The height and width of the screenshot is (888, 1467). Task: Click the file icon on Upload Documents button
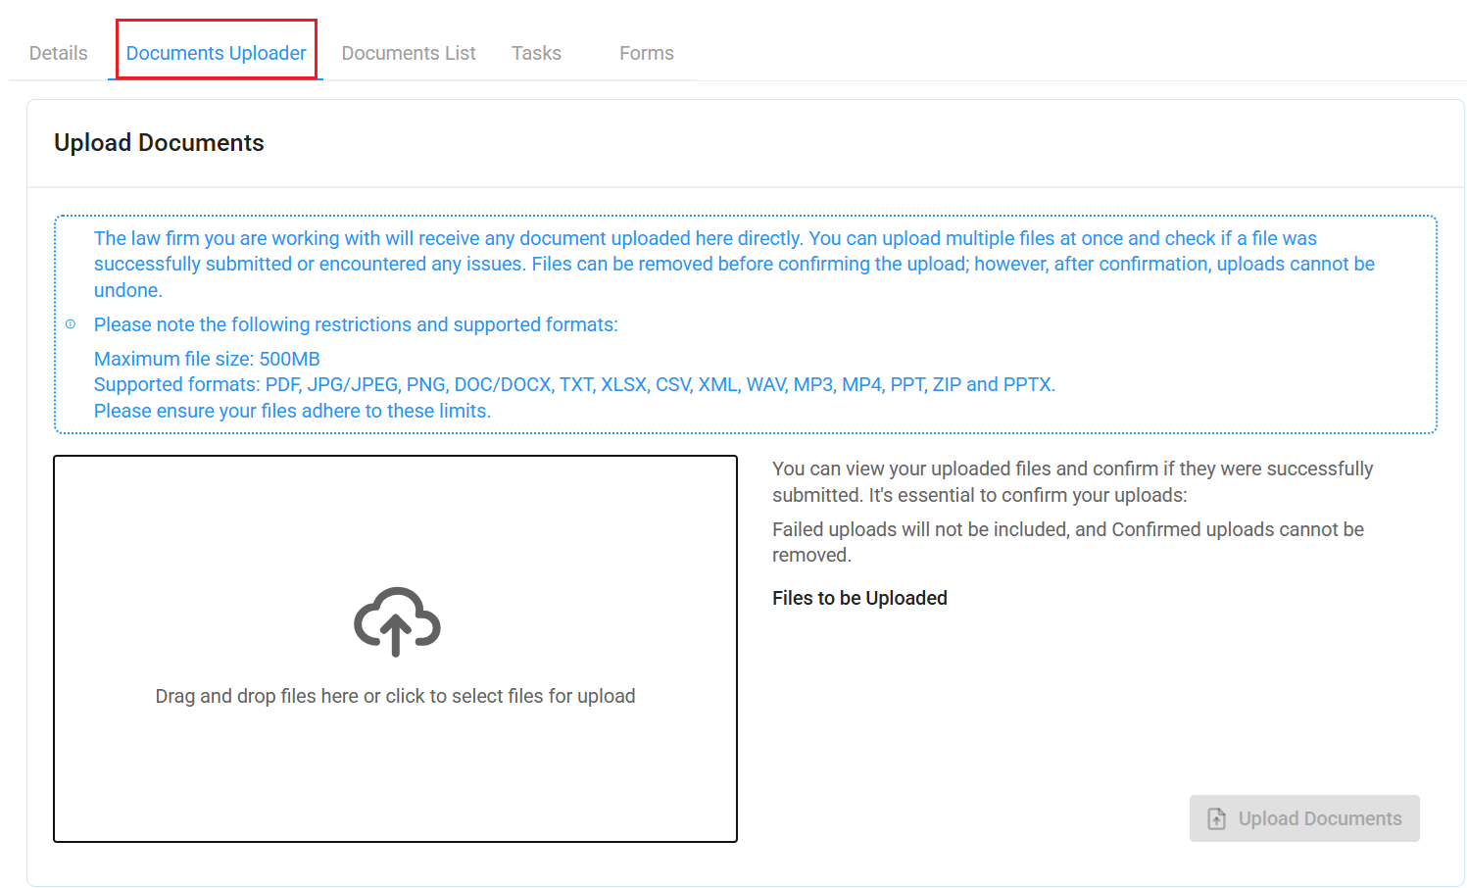pos(1216,818)
